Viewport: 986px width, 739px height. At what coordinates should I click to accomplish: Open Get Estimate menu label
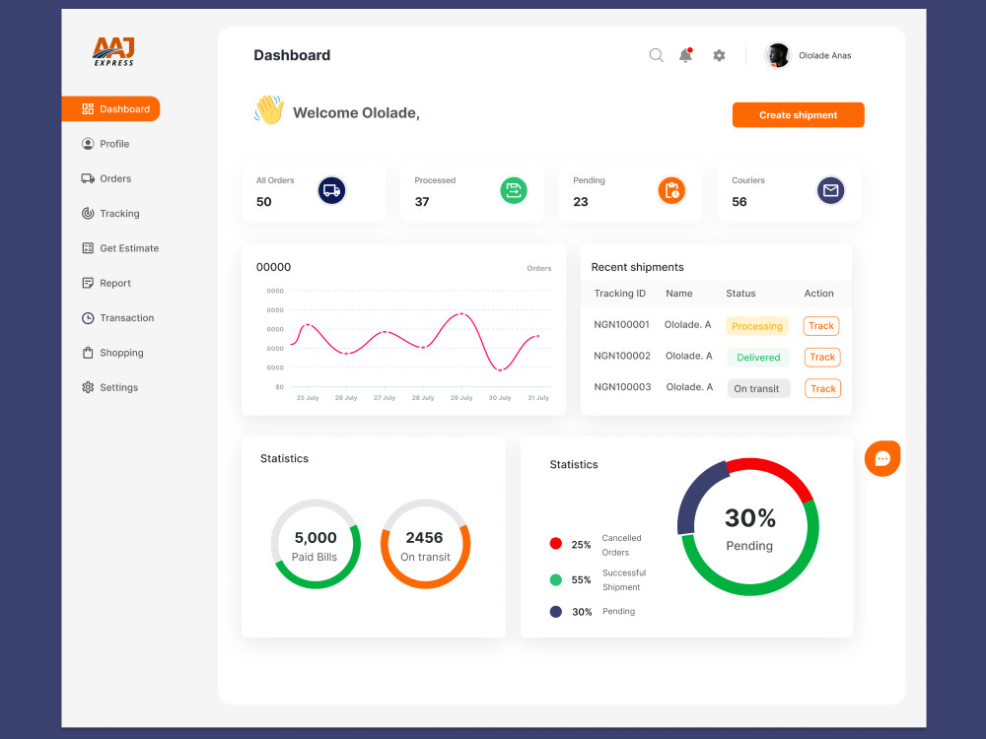pos(129,248)
